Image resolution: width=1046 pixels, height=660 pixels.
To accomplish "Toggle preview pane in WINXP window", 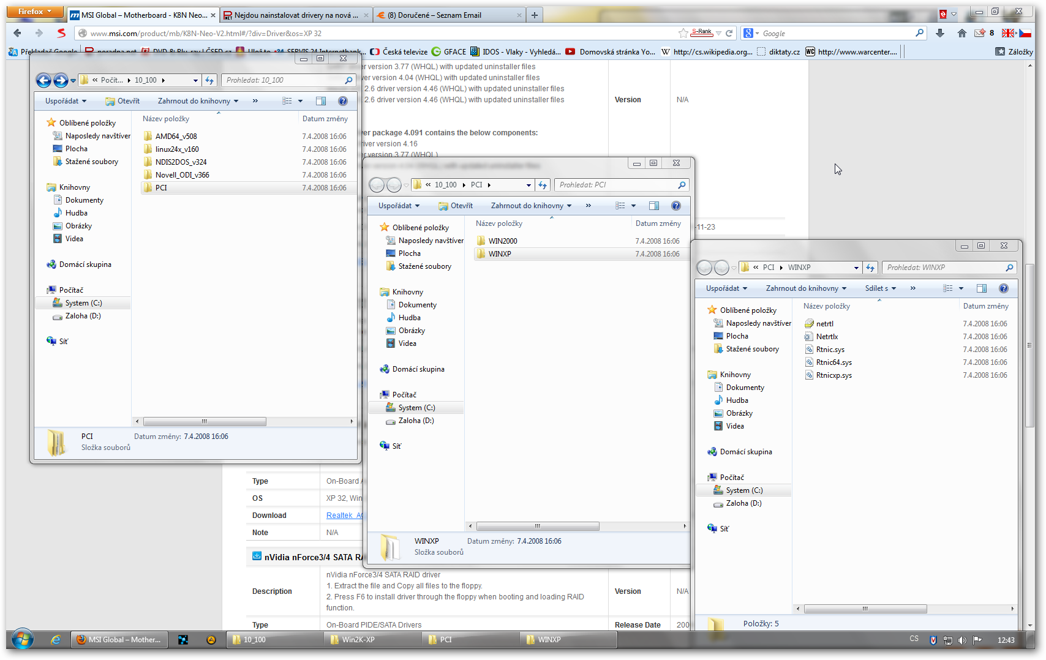I will point(982,288).
